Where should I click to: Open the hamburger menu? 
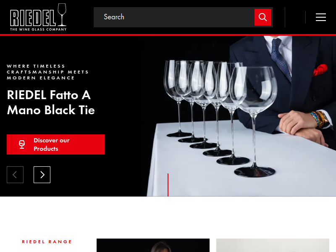click(x=321, y=17)
